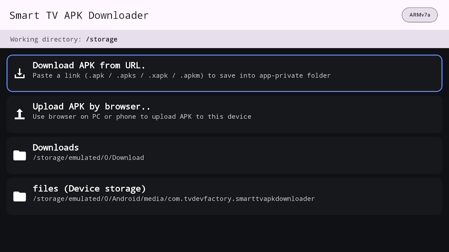Click the upload arrow icon
This screenshot has height=252, width=449.
pos(19,114)
